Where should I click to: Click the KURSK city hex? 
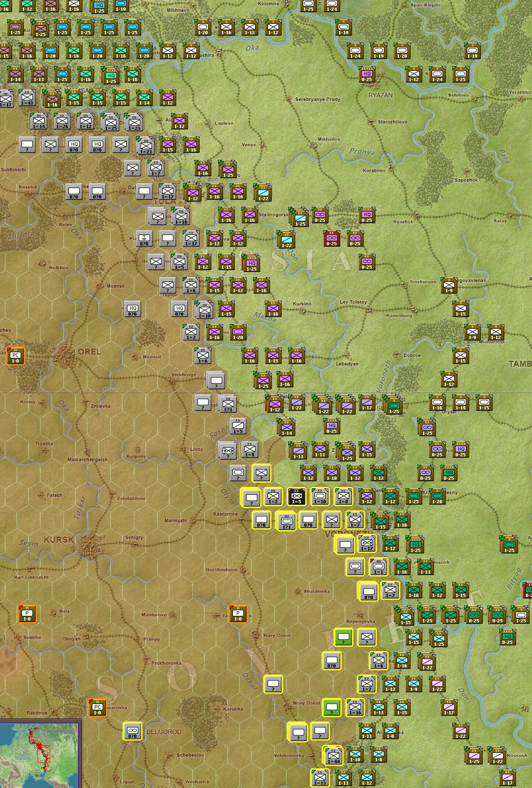(x=87, y=546)
